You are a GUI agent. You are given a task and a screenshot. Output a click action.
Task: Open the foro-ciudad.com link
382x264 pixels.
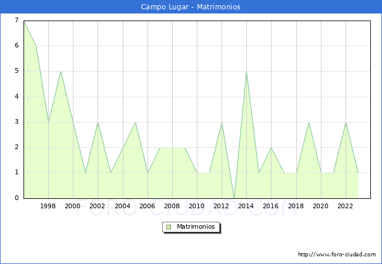[x=337, y=255]
